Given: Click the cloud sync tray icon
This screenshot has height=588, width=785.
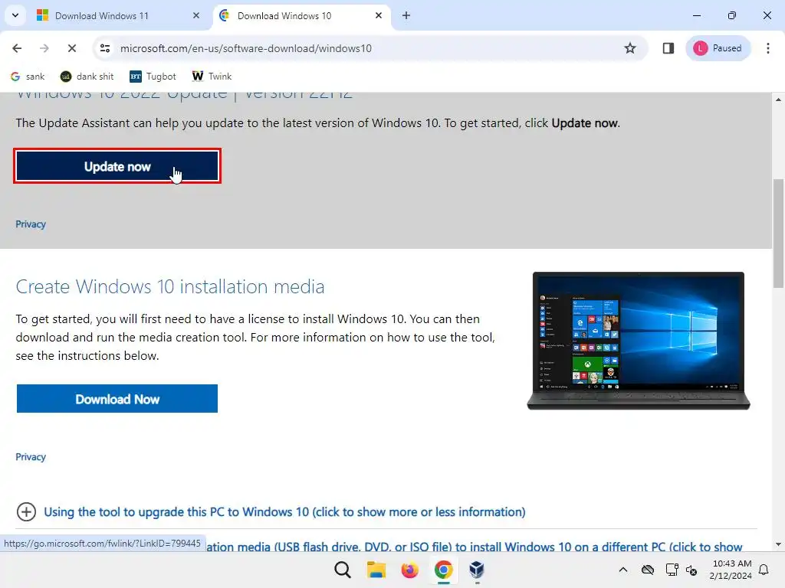Looking at the screenshot, I should (x=648, y=570).
